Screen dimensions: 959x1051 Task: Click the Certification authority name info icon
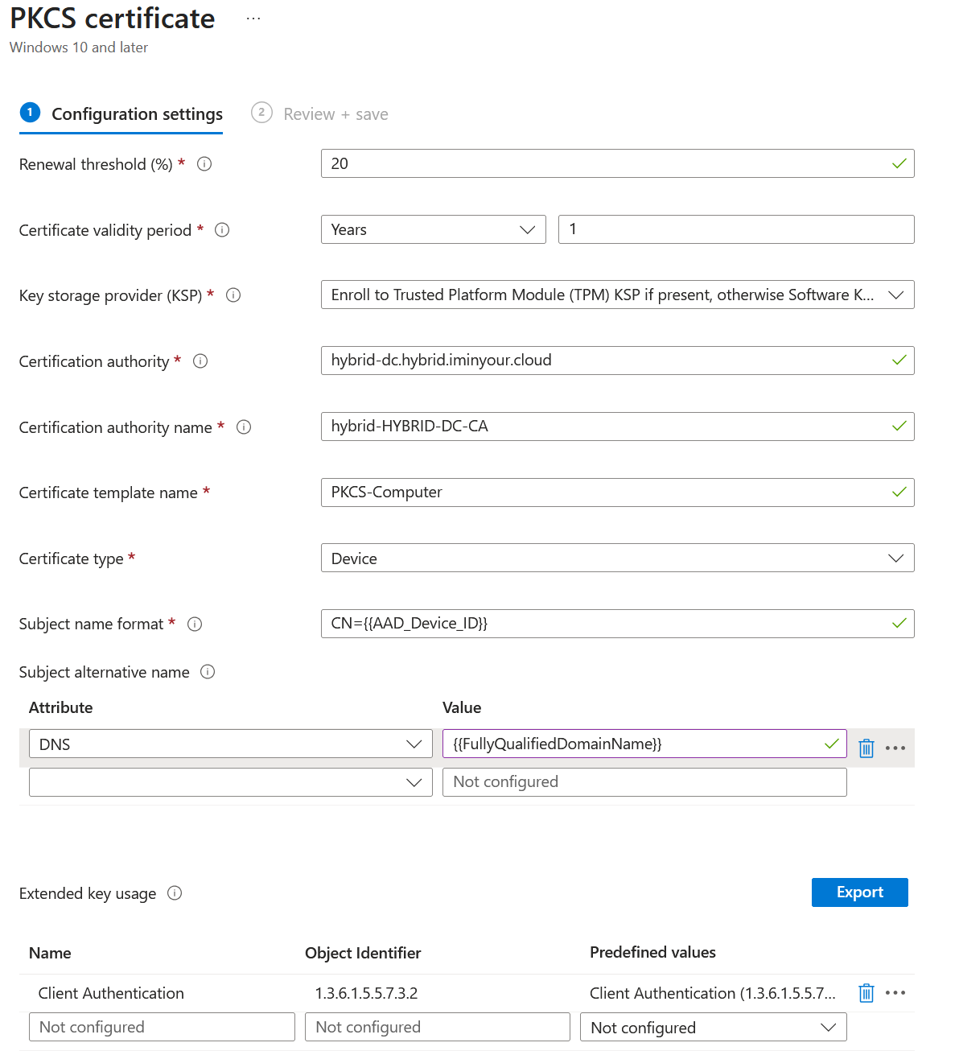(x=243, y=427)
